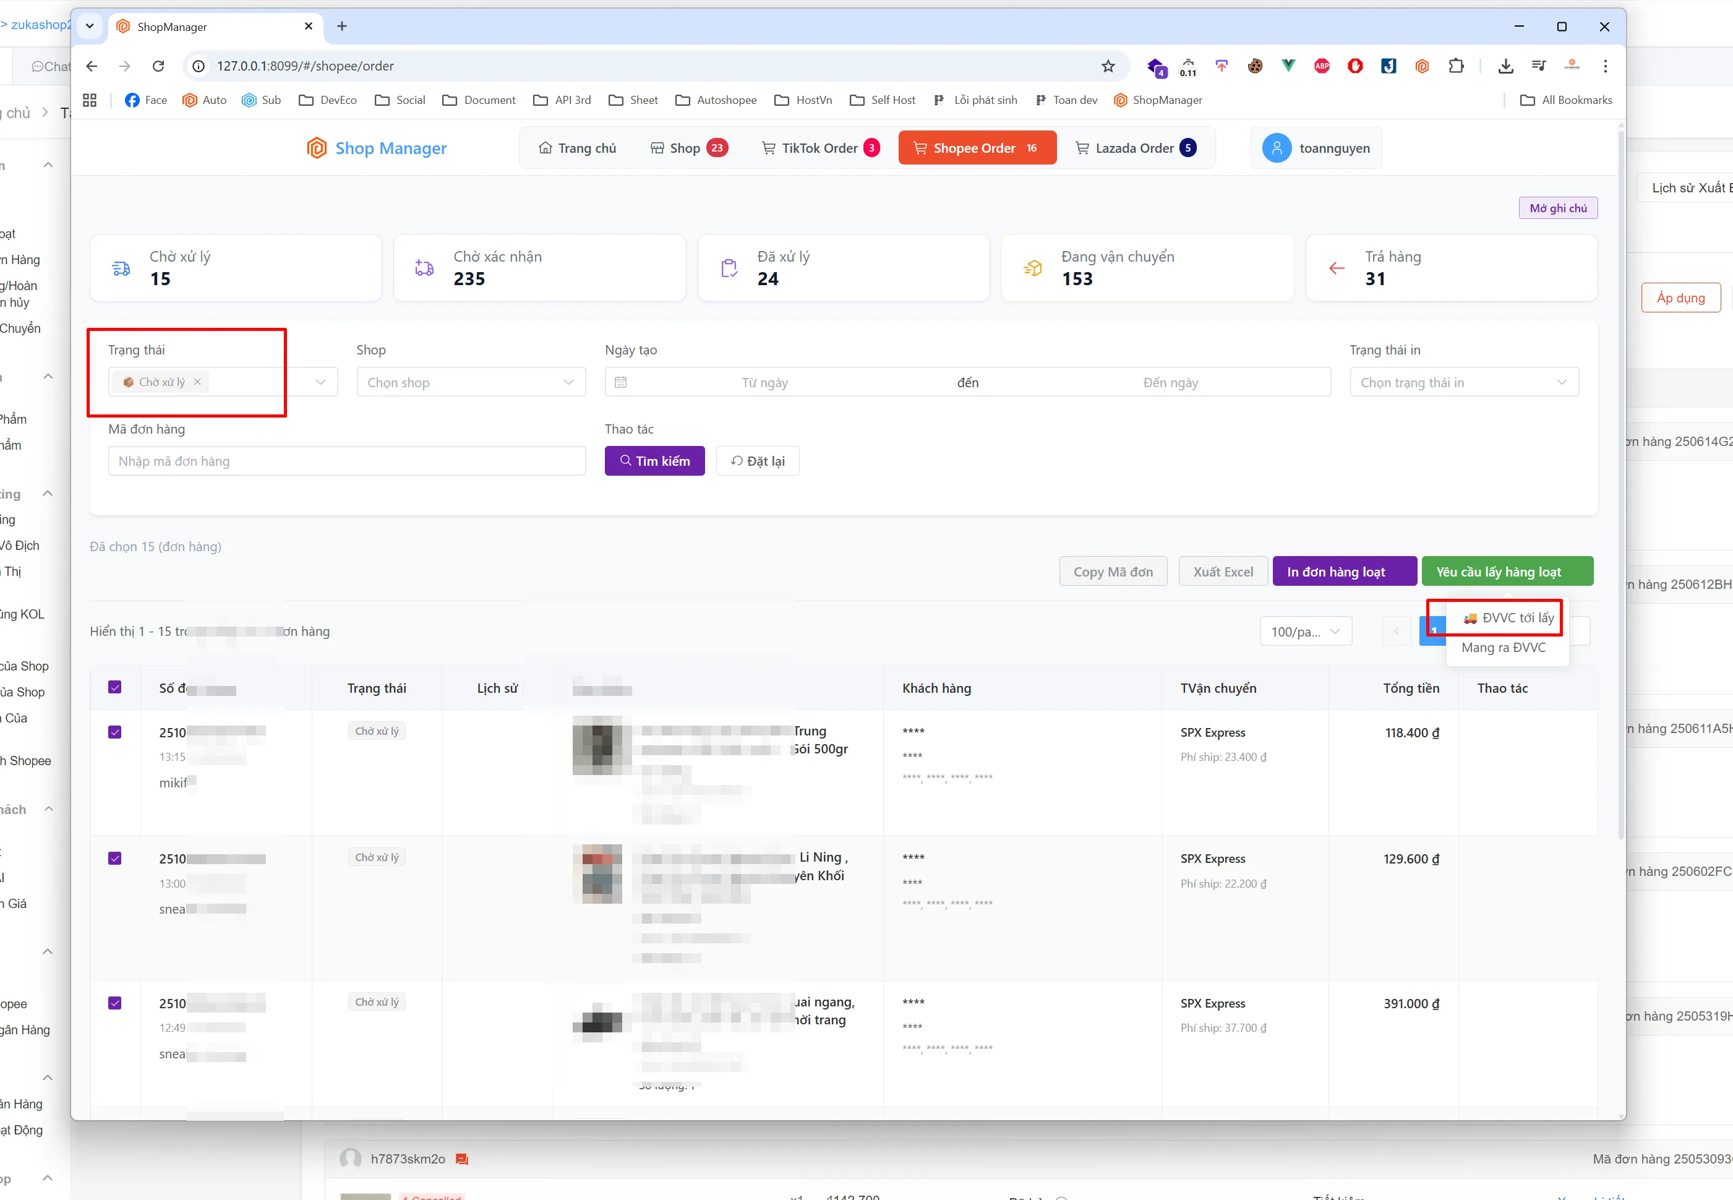Open the Chrome three-dot menu
The height and width of the screenshot is (1200, 1733).
tap(1605, 66)
